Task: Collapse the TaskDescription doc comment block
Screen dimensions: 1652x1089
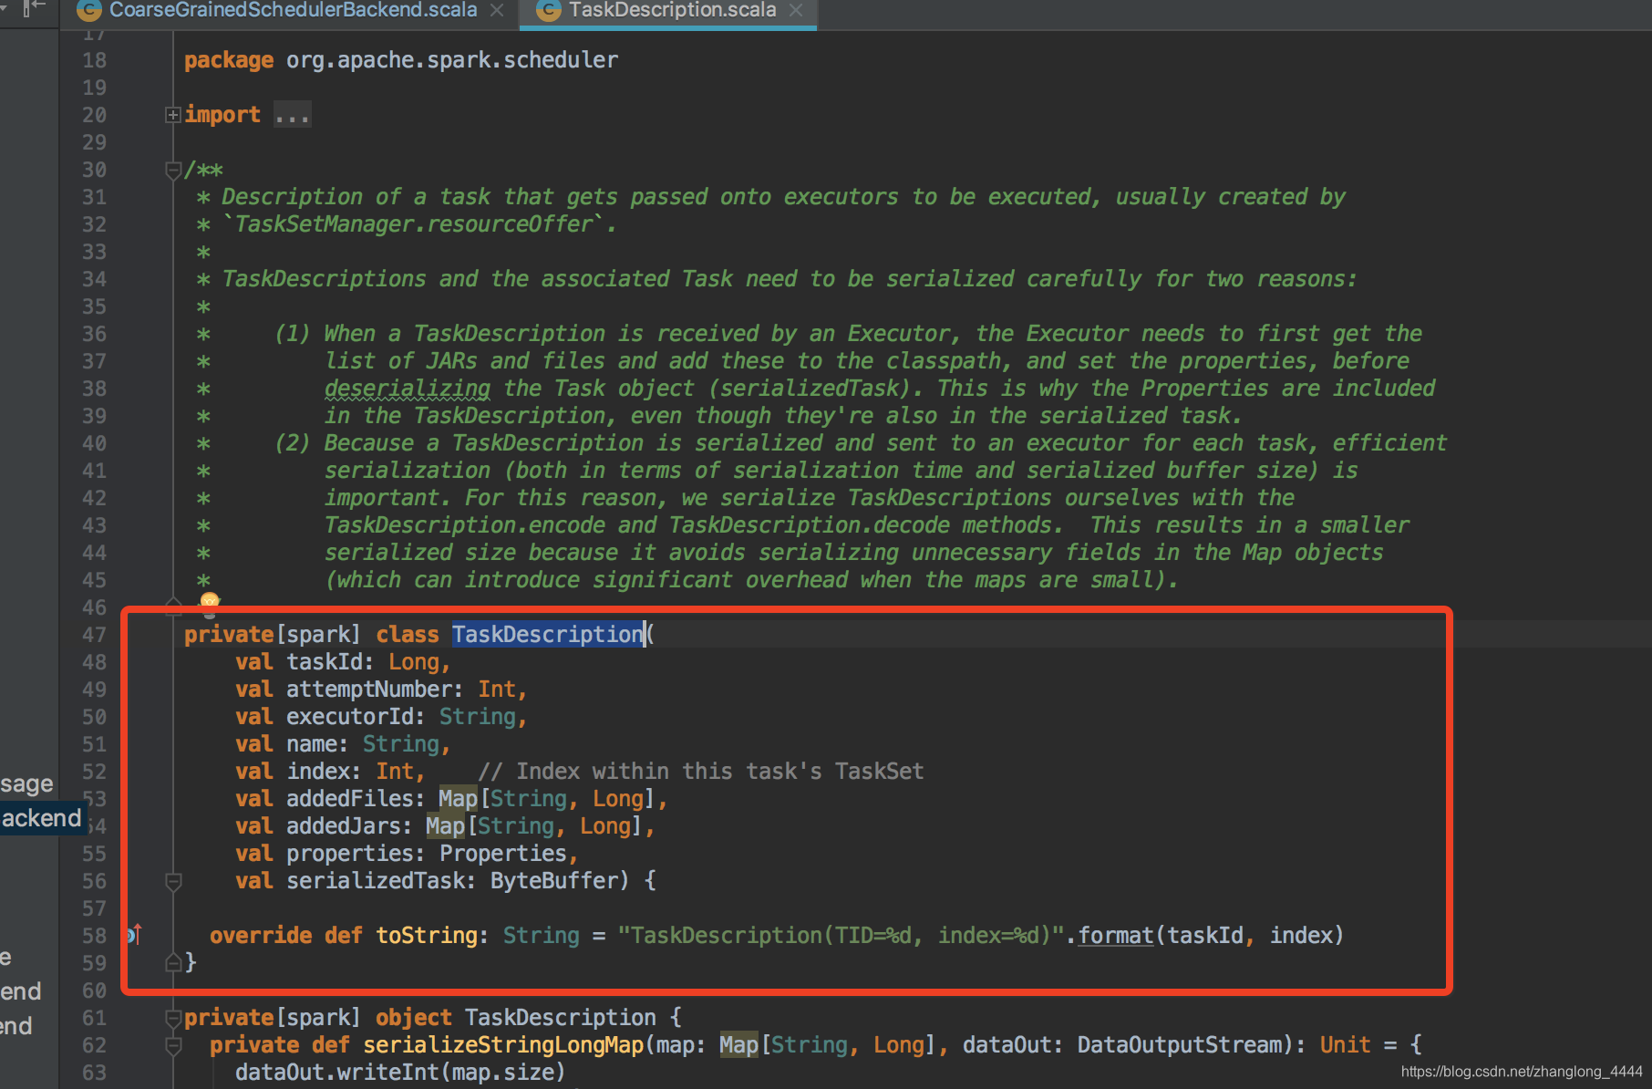Action: (172, 170)
